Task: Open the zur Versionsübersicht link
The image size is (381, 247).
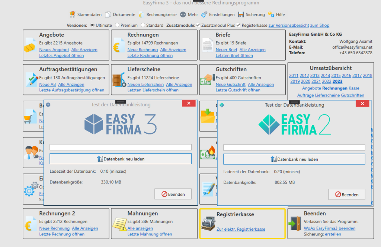Action: (289, 25)
